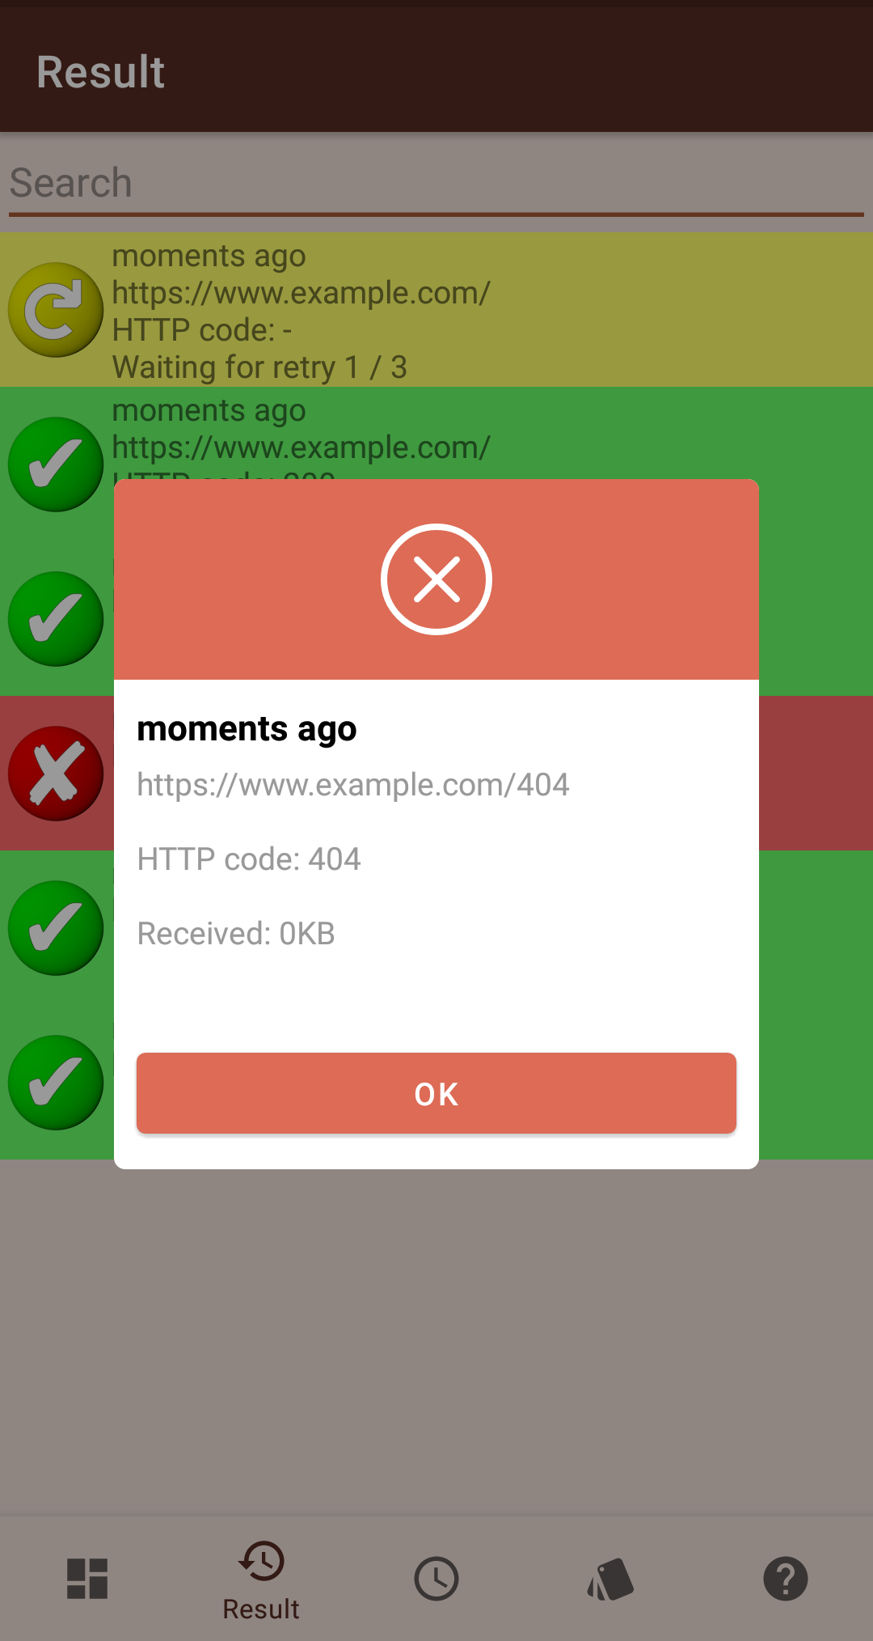
Task: Click the Result header title
Action: [x=101, y=72]
